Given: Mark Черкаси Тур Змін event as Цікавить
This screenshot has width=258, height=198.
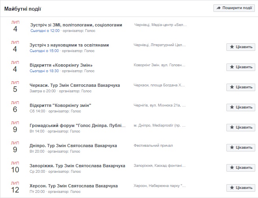Looking at the screenshot, I should pos(241,87).
